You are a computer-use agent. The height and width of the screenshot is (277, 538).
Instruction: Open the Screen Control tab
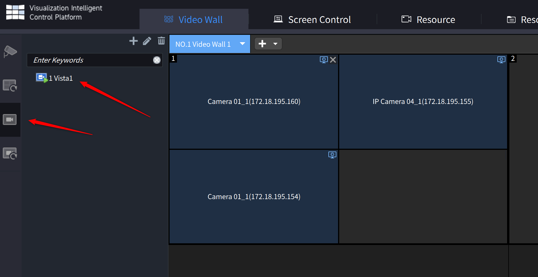click(312, 20)
